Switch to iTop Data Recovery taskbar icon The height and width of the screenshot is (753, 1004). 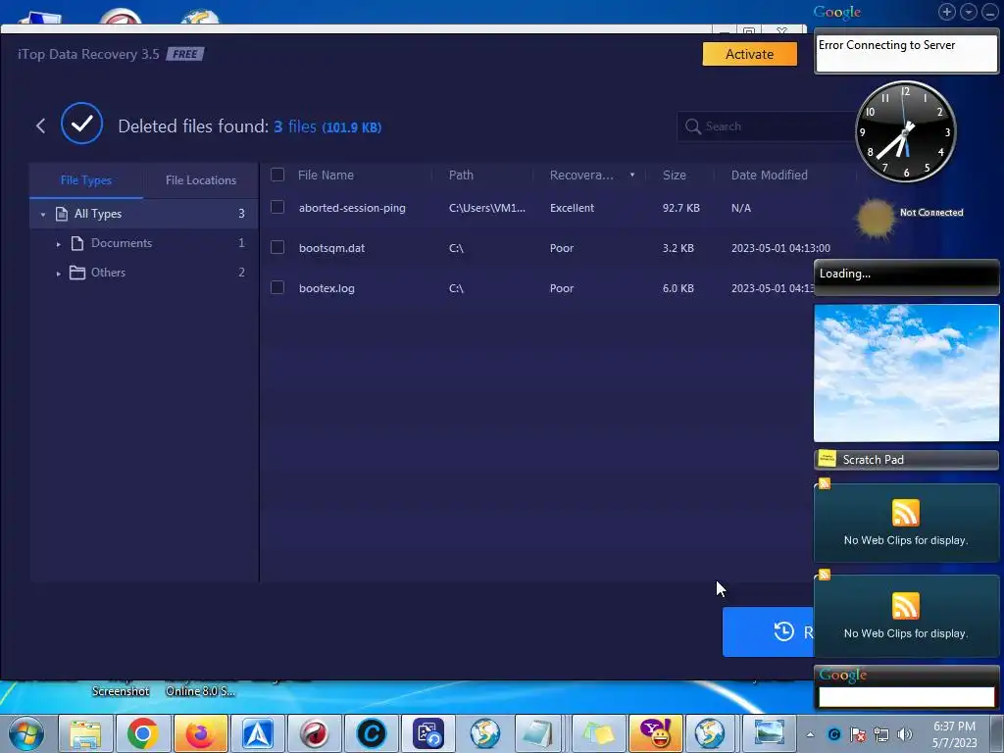(x=428, y=733)
